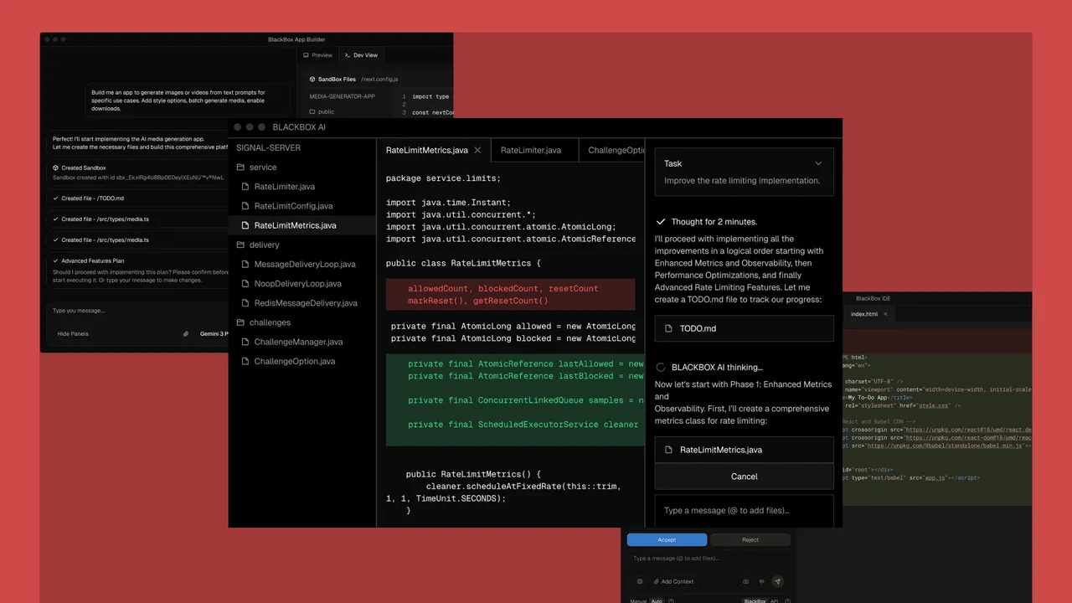Switch to Preview tab in App Builder

point(318,55)
